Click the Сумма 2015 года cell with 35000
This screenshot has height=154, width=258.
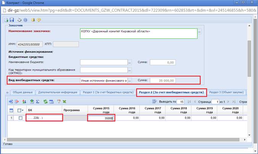point(101,118)
